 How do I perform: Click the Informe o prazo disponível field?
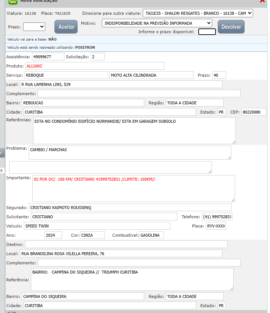207,32
